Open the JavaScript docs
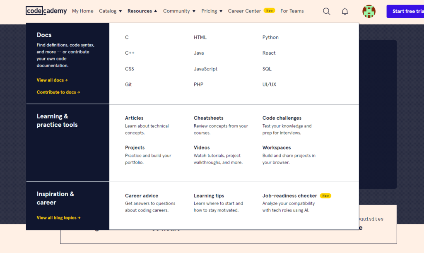The width and height of the screenshot is (424, 253). click(x=205, y=69)
